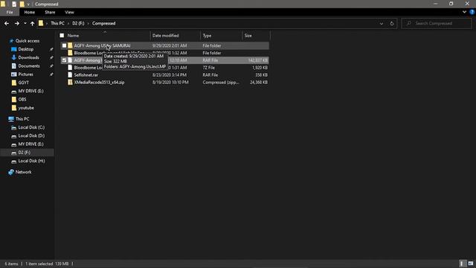Open Downloads in Quick access
476x268 pixels.
pos(28,57)
